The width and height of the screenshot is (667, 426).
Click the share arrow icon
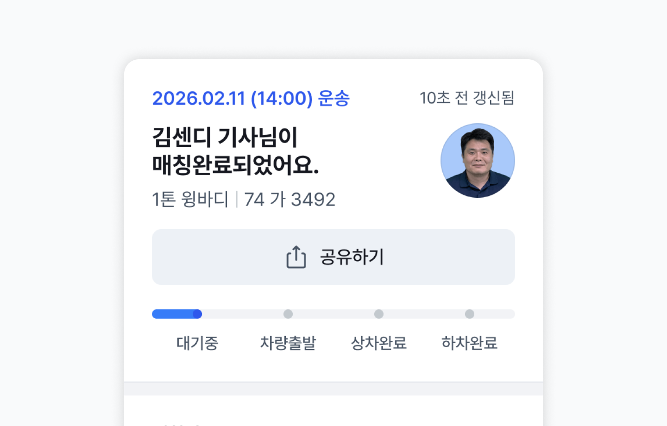tap(296, 257)
